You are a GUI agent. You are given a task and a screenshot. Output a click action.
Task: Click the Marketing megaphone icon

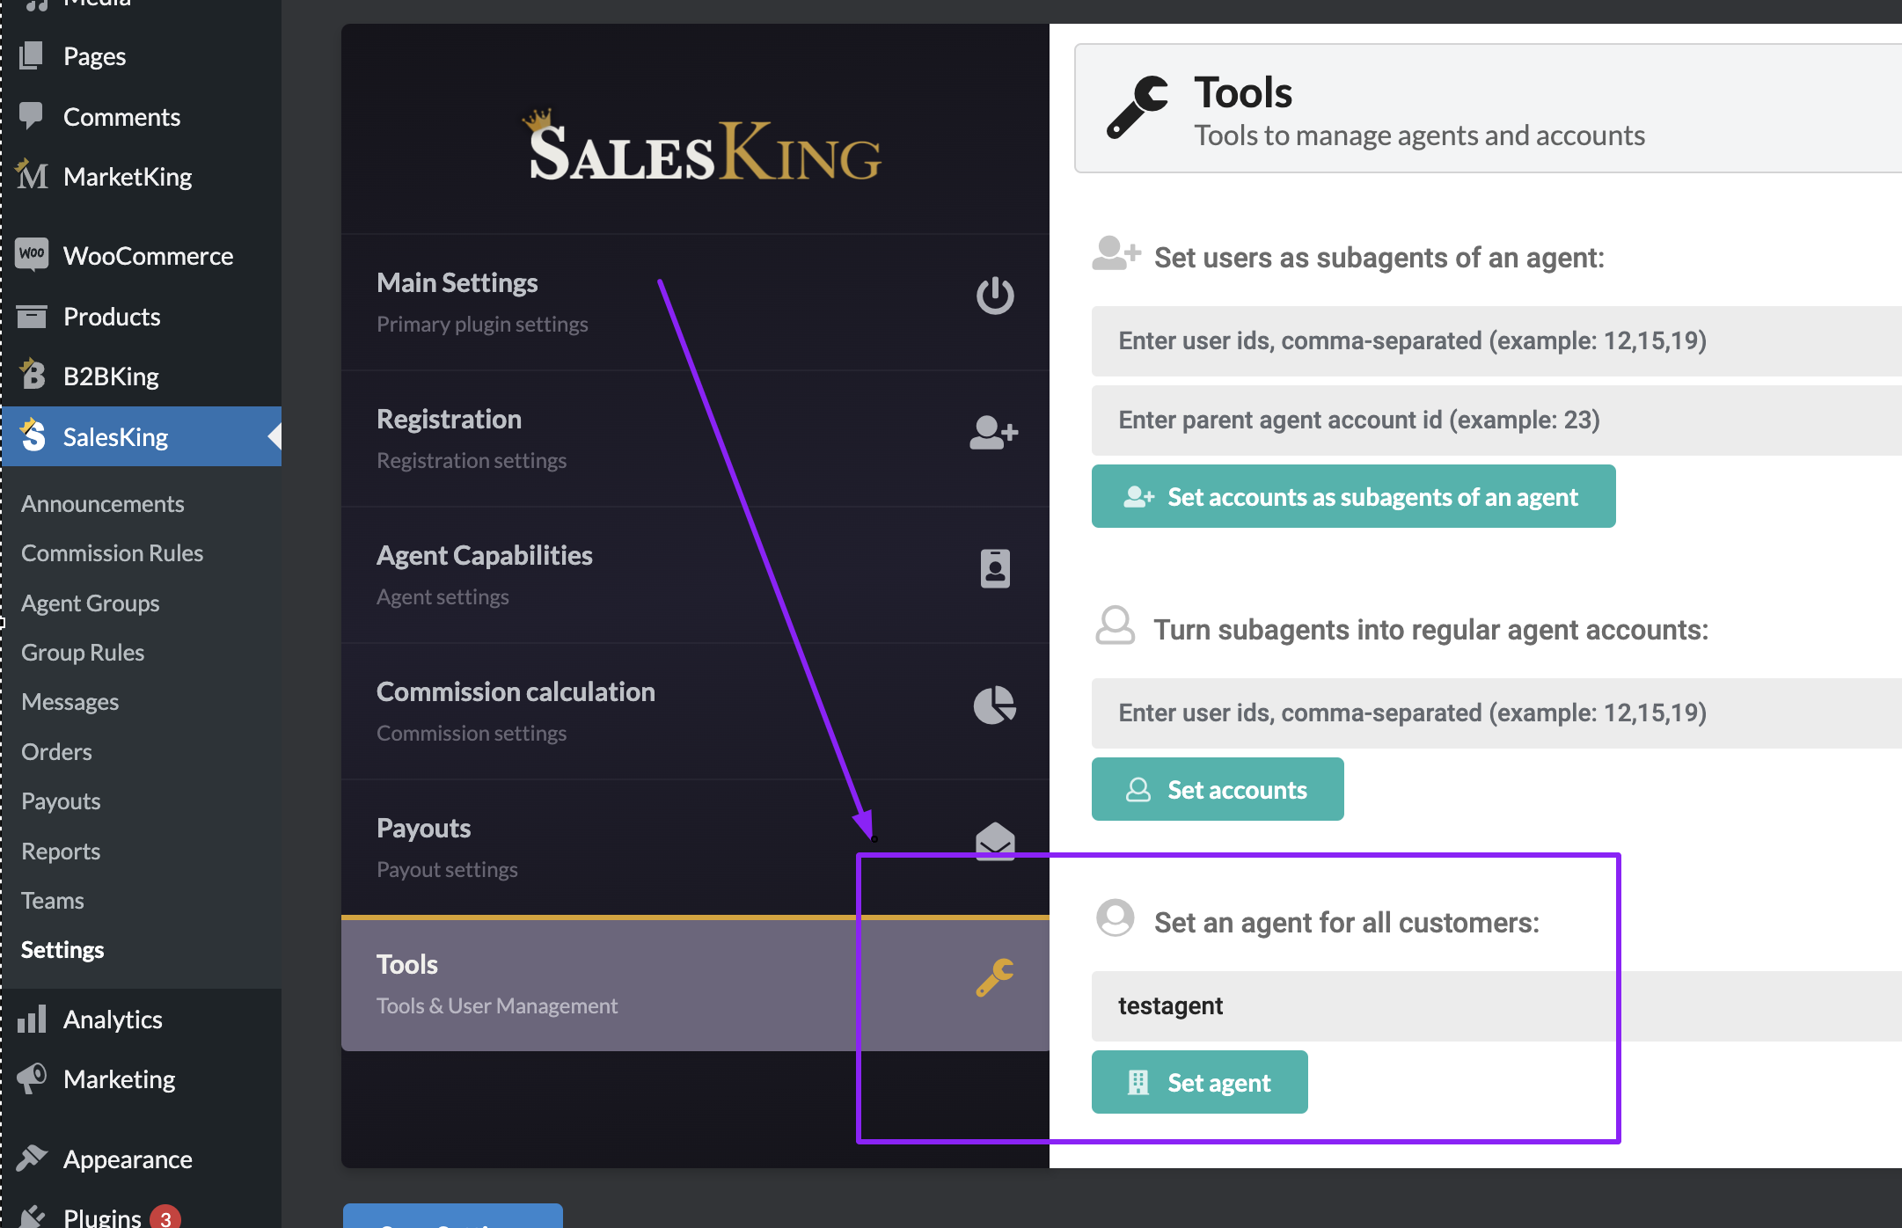[33, 1078]
